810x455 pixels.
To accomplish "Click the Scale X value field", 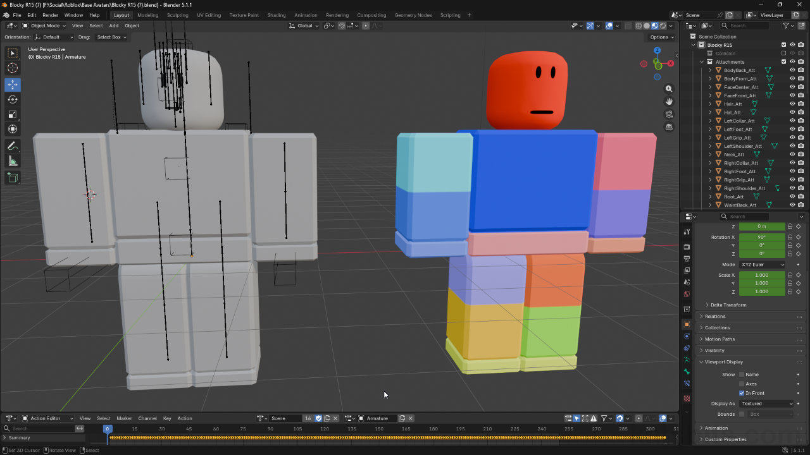I will pyautogui.click(x=762, y=275).
